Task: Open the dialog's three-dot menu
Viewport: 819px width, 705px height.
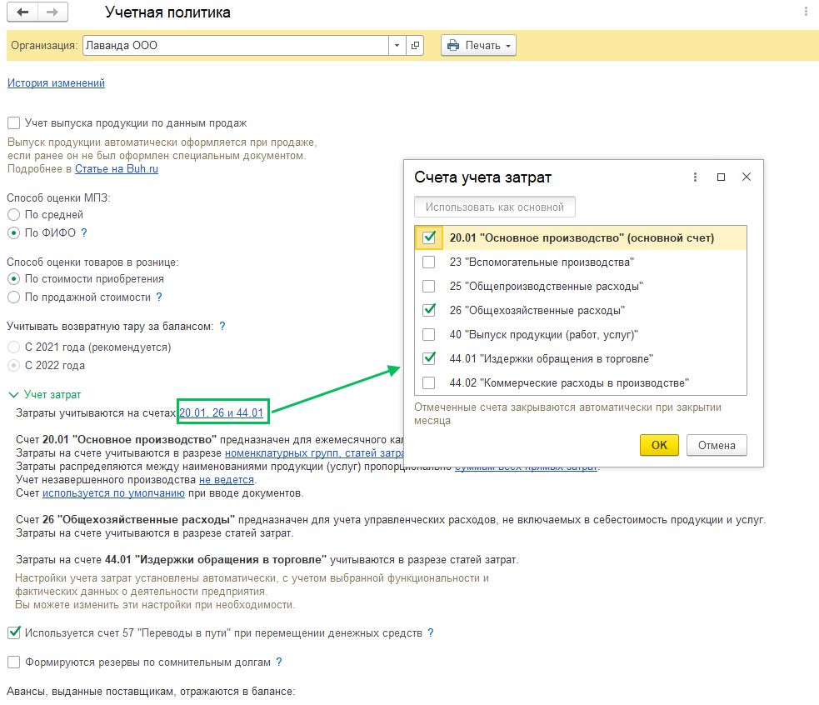Action: point(695,177)
